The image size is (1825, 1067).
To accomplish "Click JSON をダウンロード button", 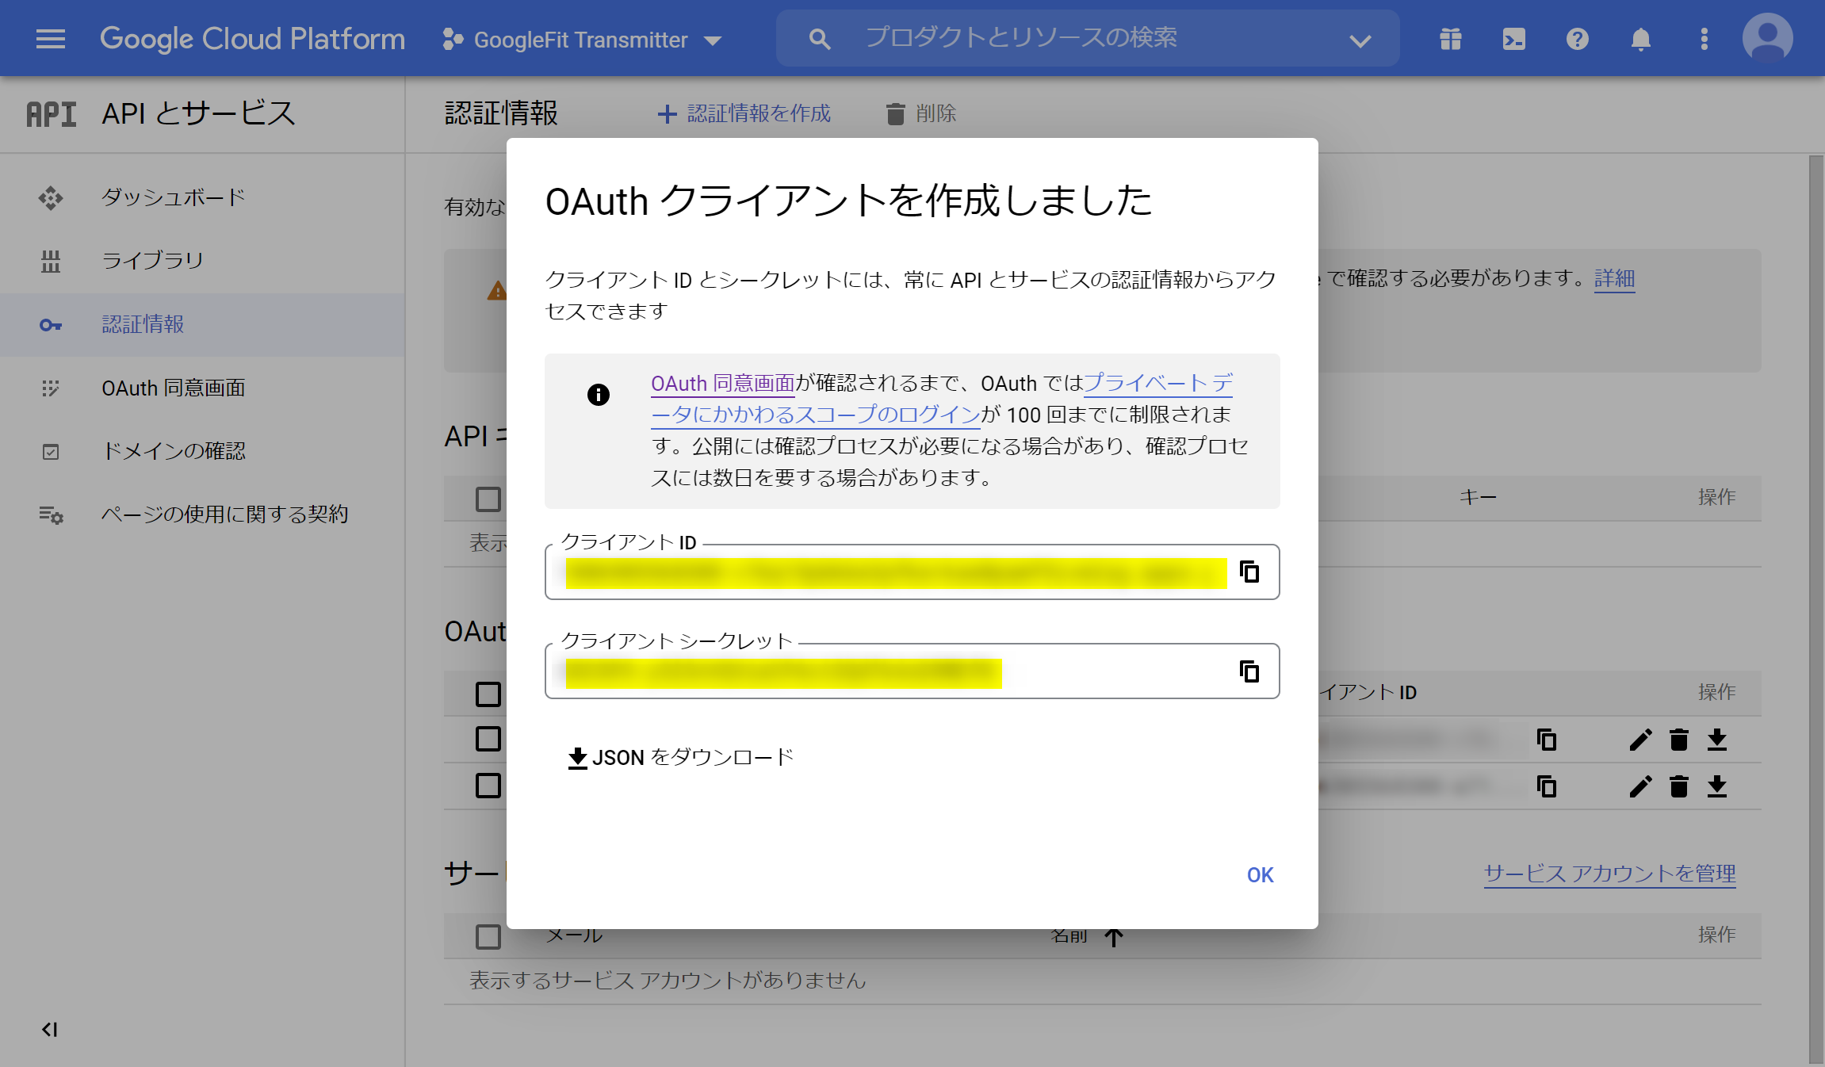I will pyautogui.click(x=680, y=758).
